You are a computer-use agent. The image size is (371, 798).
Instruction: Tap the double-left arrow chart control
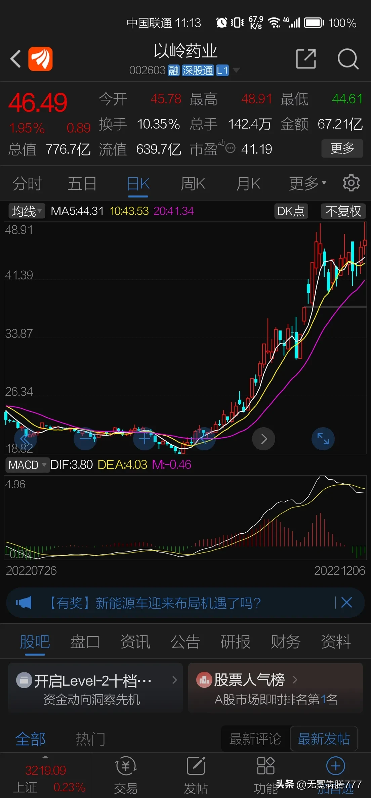tap(26, 439)
